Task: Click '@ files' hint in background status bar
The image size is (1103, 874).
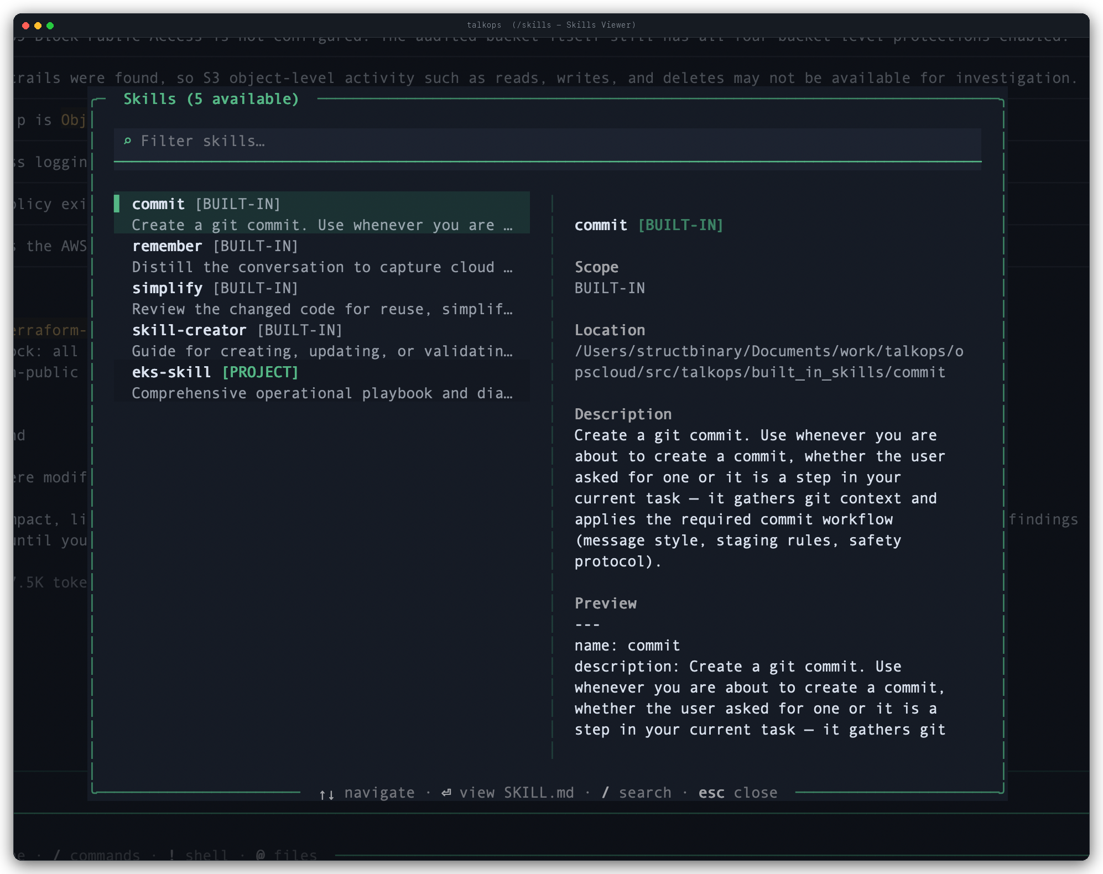Action: [287, 855]
